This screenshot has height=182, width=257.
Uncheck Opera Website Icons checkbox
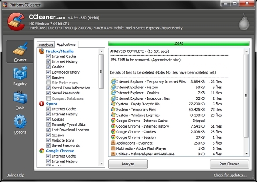pyautogui.click(x=48, y=140)
